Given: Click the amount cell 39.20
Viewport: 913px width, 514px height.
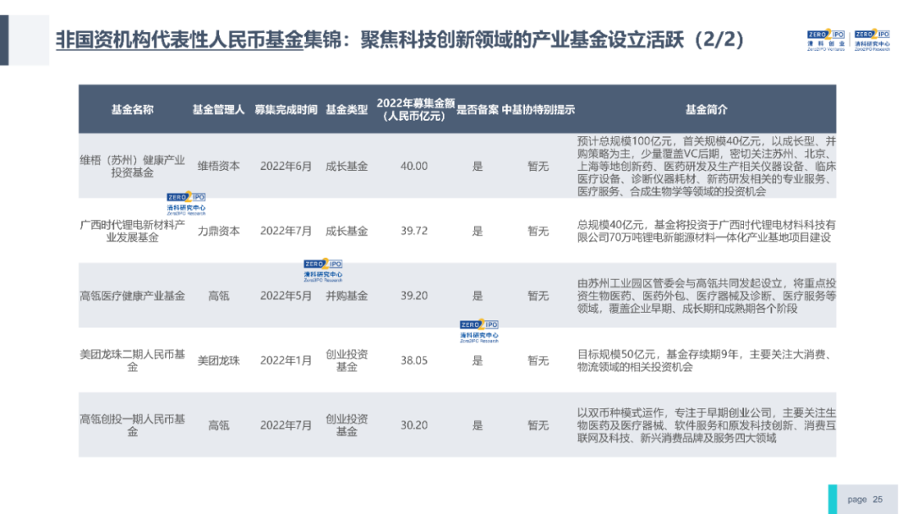Looking at the screenshot, I should (x=414, y=296).
